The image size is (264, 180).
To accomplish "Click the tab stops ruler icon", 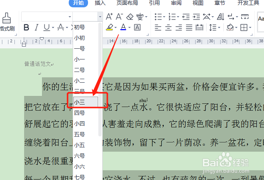I will (x=245, y=17).
